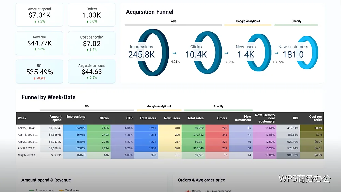Screen dimensions: 341x192
Task: Click the Apr 15, 2024 week row label
Action: point(28,135)
